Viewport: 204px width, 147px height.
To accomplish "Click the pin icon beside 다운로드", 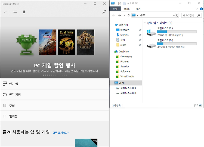I will coord(140,35).
